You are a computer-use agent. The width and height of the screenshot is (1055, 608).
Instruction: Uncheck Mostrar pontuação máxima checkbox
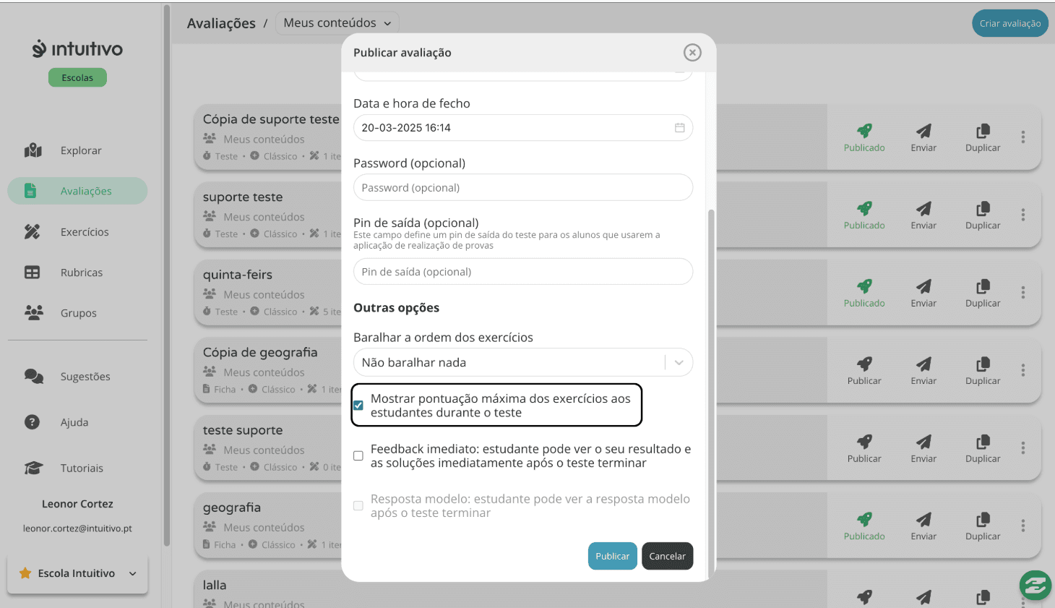(358, 406)
